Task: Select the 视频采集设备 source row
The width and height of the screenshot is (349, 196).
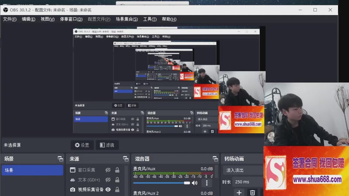Action: tap(96, 189)
